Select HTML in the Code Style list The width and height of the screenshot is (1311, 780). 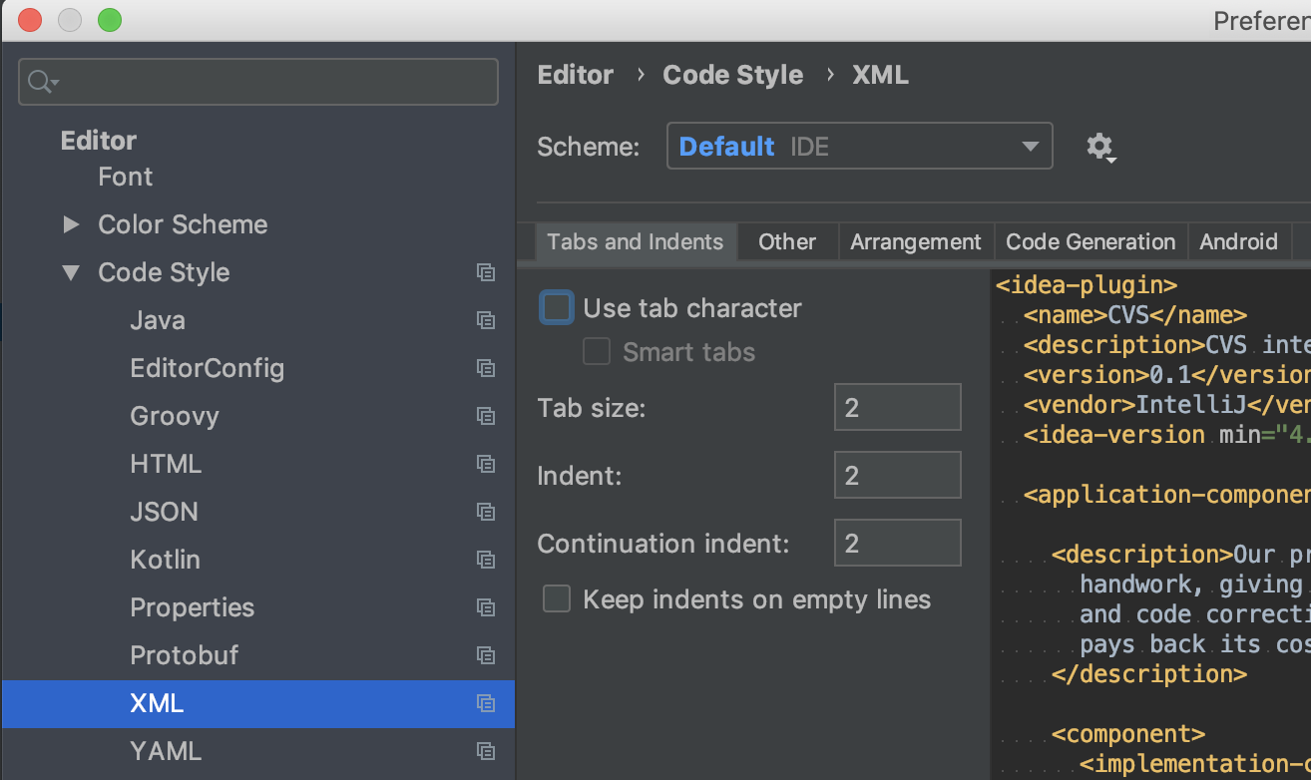[x=166, y=464]
